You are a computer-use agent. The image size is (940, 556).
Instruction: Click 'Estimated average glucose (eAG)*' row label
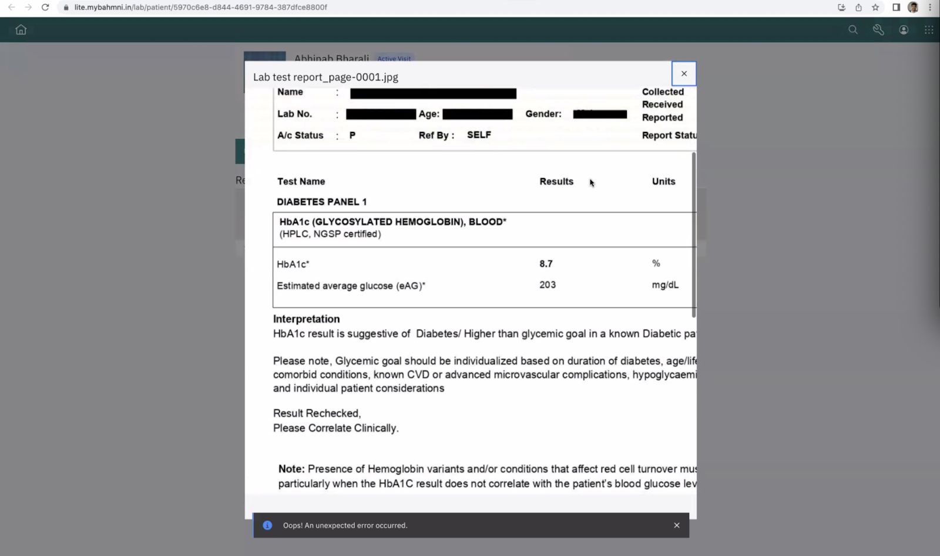351,286
